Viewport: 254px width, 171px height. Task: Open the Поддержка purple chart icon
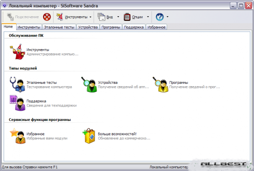pos(18,103)
